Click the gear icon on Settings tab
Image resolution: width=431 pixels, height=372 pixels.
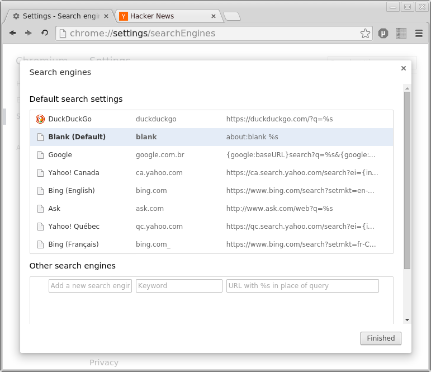(16, 16)
